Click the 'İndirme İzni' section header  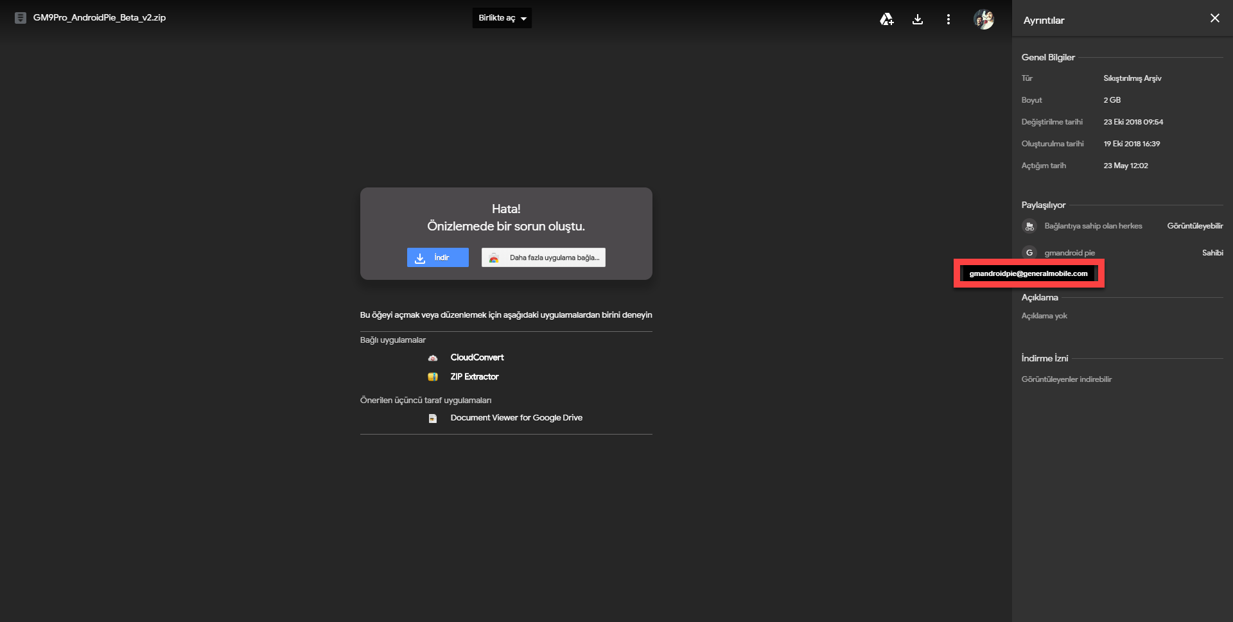(x=1045, y=358)
